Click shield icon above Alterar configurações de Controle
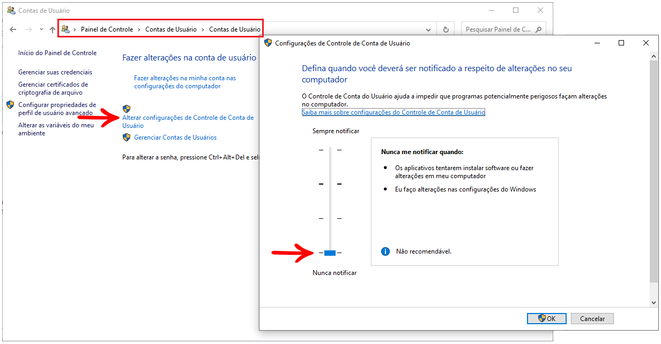The width and height of the screenshot is (661, 344). (x=127, y=109)
